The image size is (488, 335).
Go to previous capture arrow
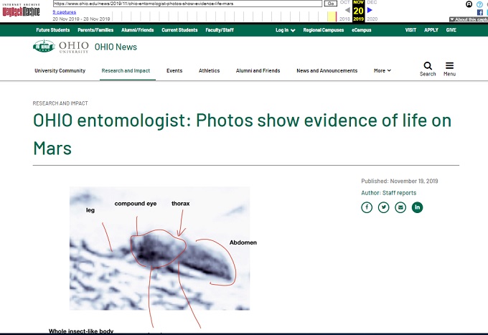[347, 10]
